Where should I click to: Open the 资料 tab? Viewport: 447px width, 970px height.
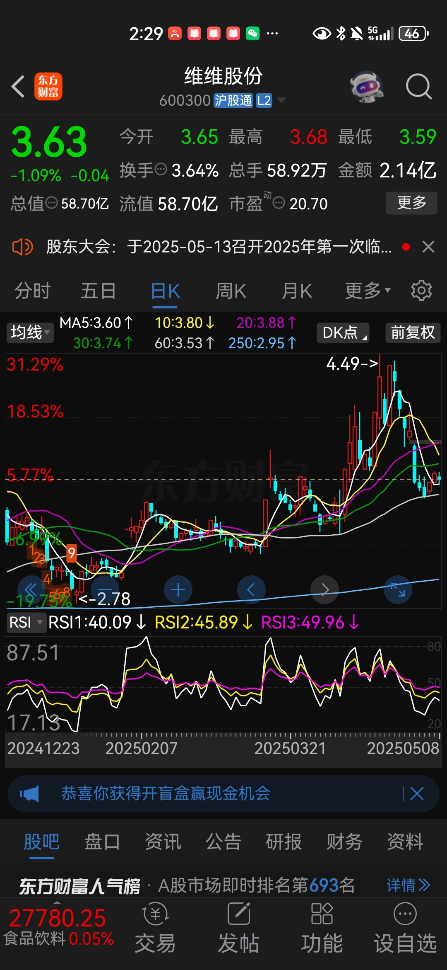pyautogui.click(x=405, y=842)
